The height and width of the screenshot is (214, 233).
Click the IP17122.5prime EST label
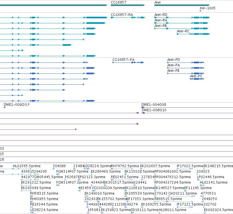tap(190, 204)
